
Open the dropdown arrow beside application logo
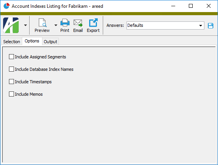point(25,25)
